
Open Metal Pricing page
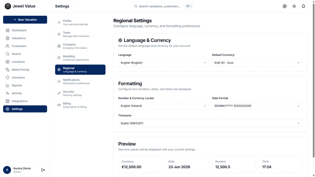25,70
